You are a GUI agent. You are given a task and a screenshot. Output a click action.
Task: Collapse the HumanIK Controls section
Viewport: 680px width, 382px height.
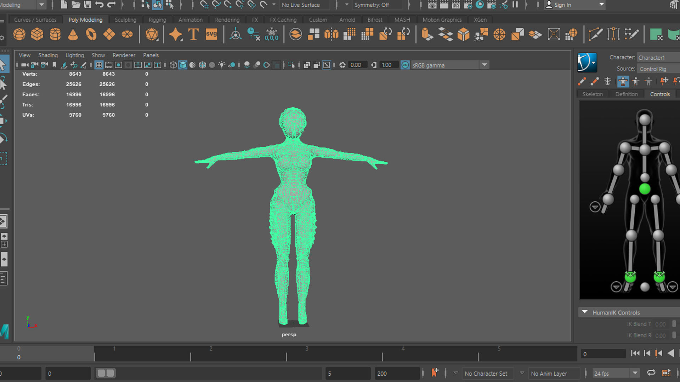pyautogui.click(x=585, y=312)
